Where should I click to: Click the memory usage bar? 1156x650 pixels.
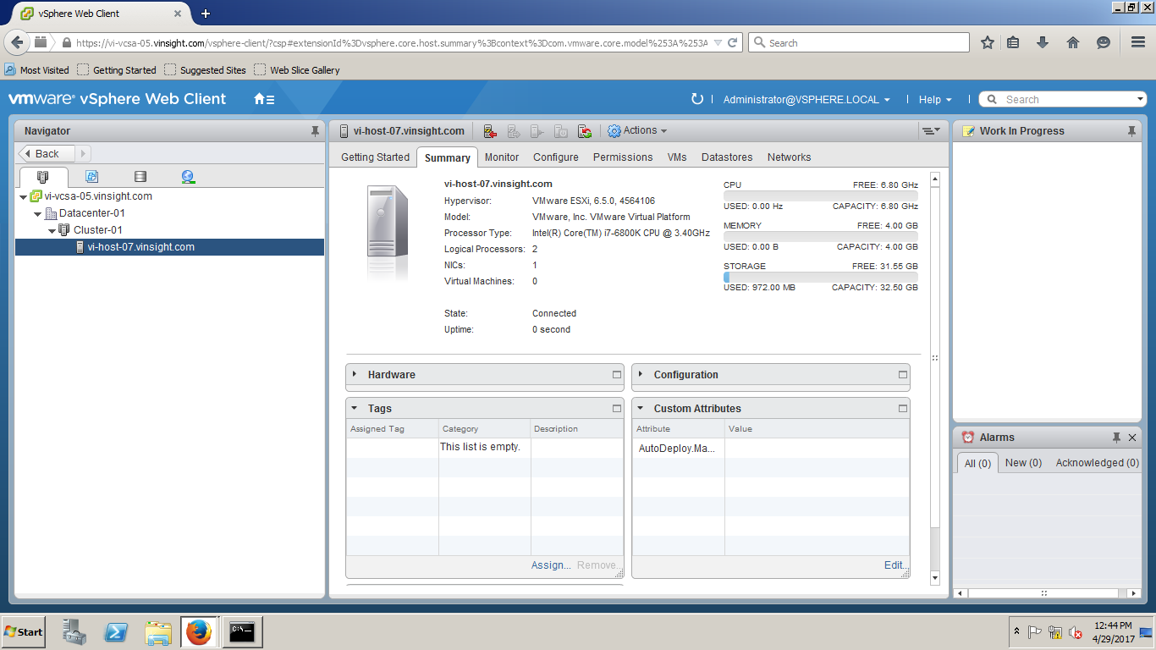click(x=820, y=236)
